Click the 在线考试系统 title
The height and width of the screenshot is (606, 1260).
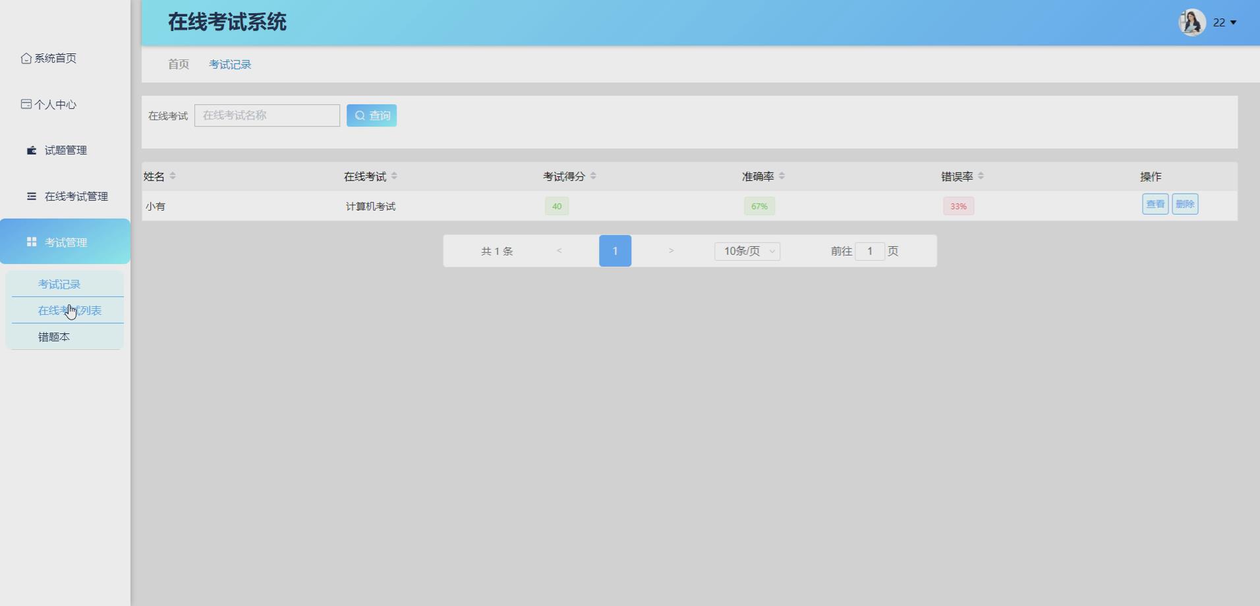point(227,22)
